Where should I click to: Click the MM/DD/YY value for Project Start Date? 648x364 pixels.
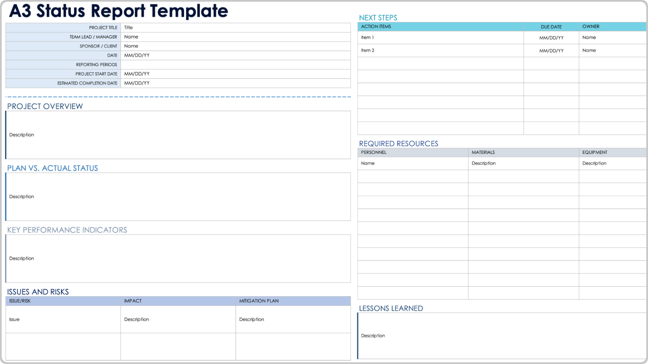tap(236, 74)
